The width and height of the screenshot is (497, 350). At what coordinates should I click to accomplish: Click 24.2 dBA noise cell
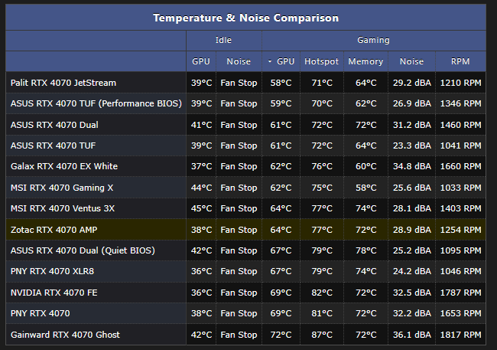tap(412, 271)
